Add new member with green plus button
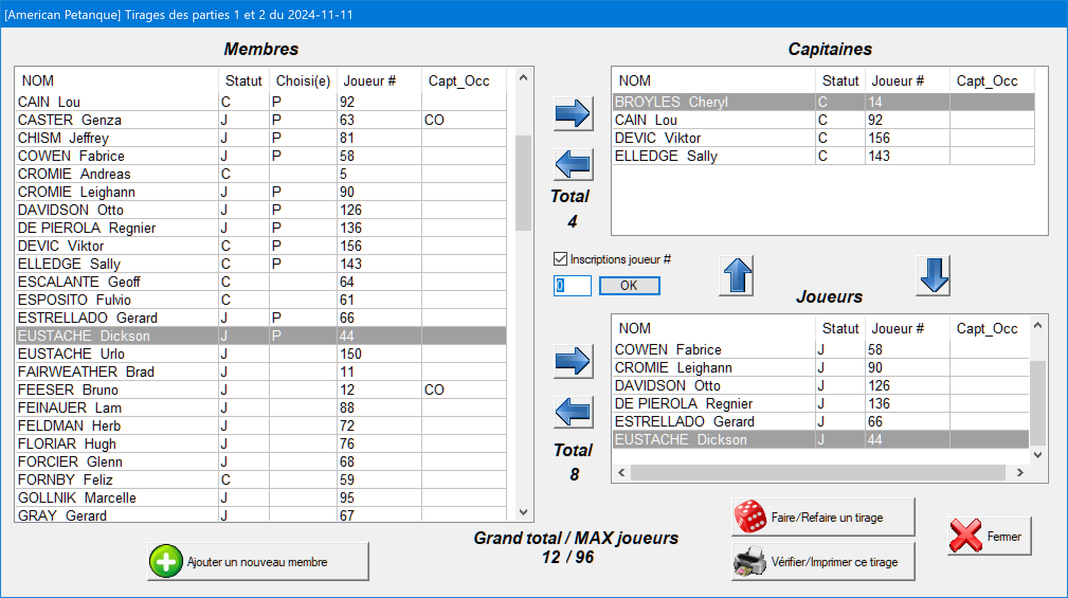Viewport: 1068px width, 598px height. (258, 561)
